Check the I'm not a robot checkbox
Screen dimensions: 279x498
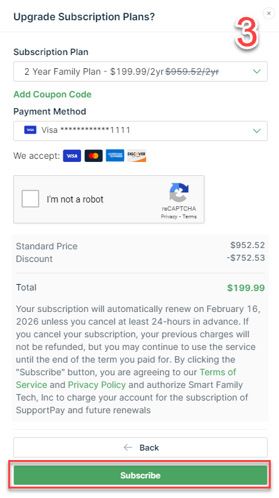30,199
